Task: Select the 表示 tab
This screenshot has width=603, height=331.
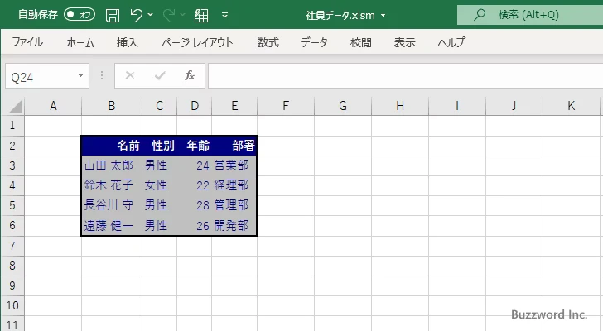Action: [404, 42]
